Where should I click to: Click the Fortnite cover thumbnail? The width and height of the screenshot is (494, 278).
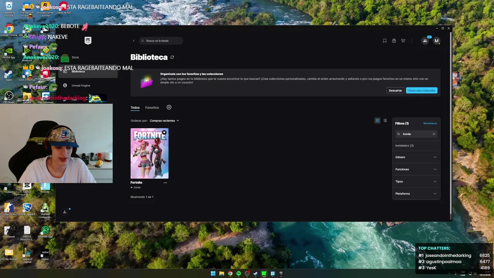click(149, 153)
